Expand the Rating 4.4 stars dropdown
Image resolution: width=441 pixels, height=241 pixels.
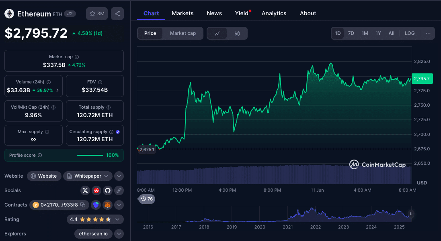point(117,219)
